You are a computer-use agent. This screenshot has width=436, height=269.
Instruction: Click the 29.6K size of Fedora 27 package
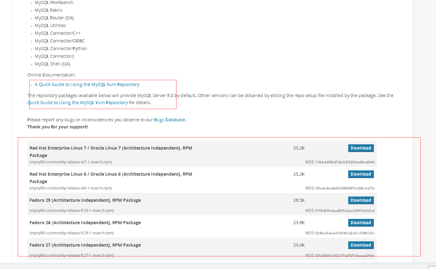(299, 245)
